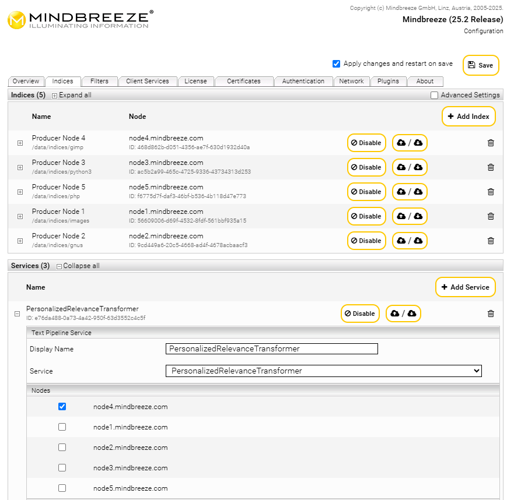
Task: Disable the Producer Node 1 index
Action: (366, 216)
